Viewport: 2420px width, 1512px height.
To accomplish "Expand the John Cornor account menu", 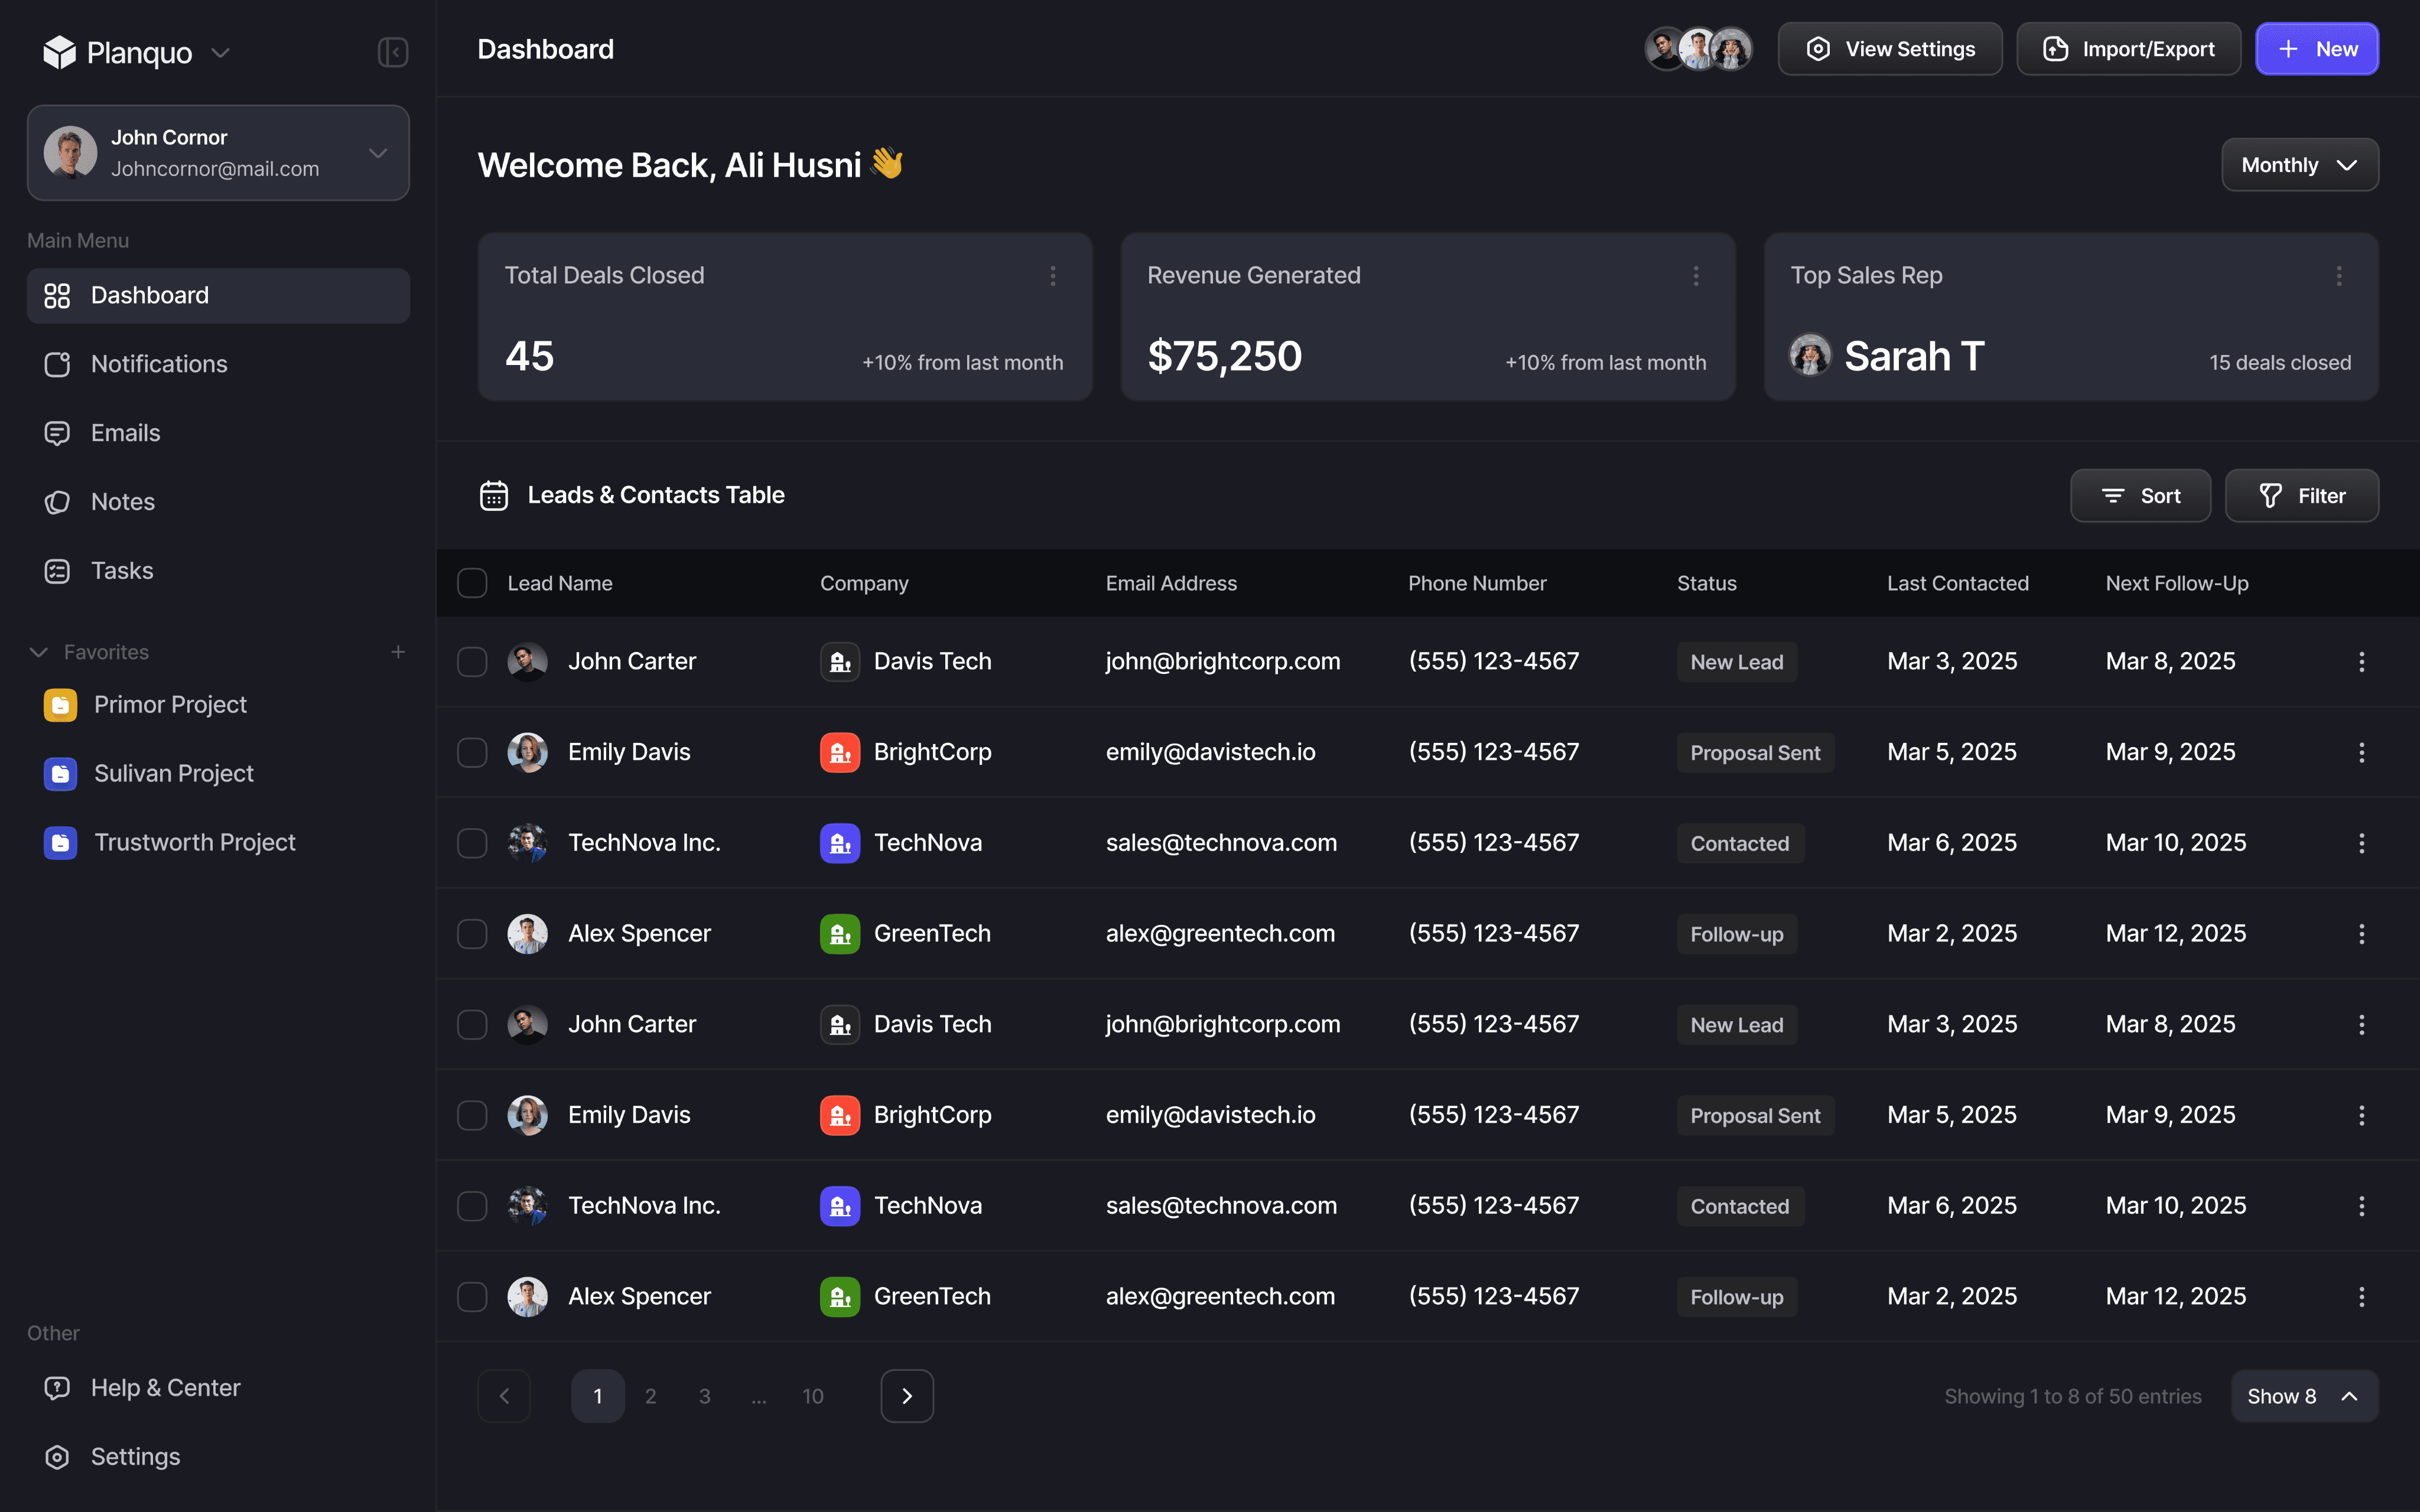I will coord(377,152).
